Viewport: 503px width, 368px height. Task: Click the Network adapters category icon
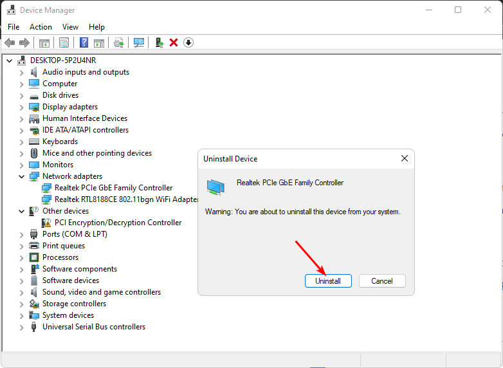coord(34,176)
